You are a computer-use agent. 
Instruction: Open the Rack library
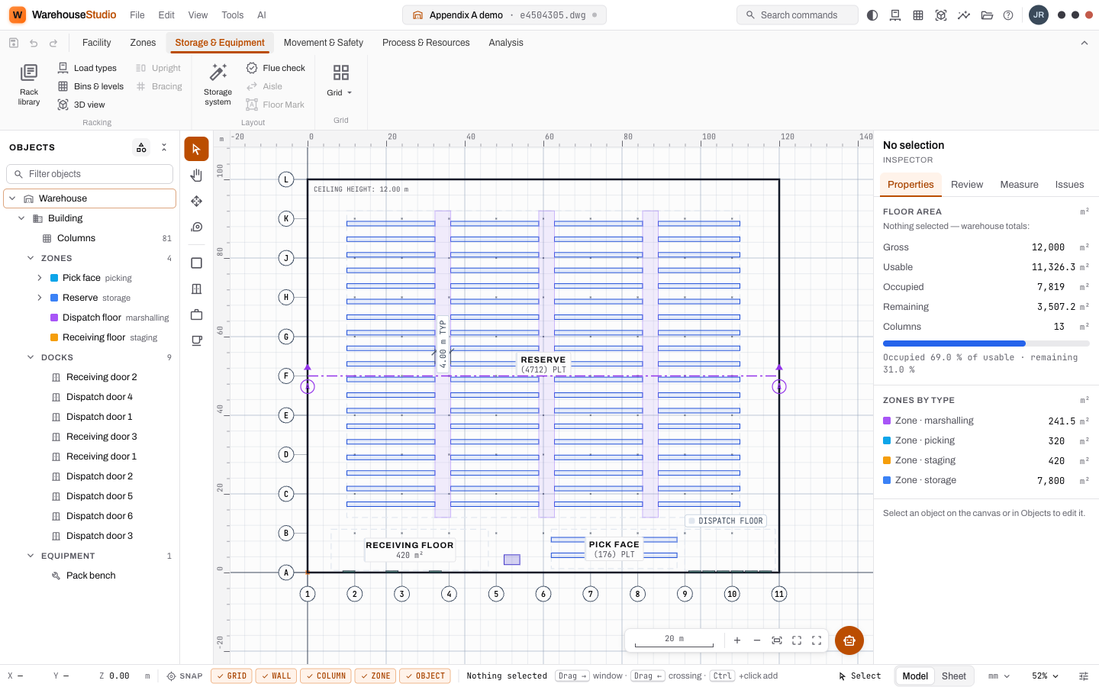click(29, 85)
